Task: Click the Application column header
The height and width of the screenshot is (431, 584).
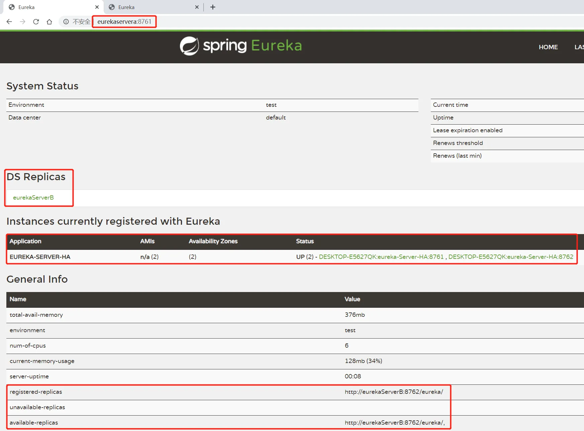Action: coord(25,241)
